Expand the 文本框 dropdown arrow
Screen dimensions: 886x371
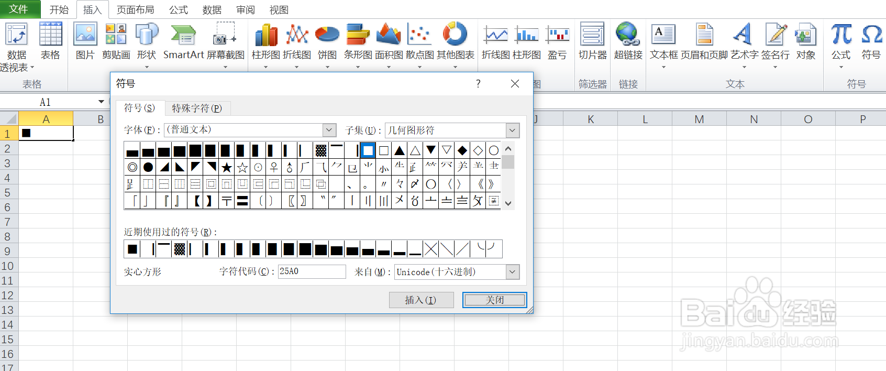pyautogui.click(x=663, y=67)
